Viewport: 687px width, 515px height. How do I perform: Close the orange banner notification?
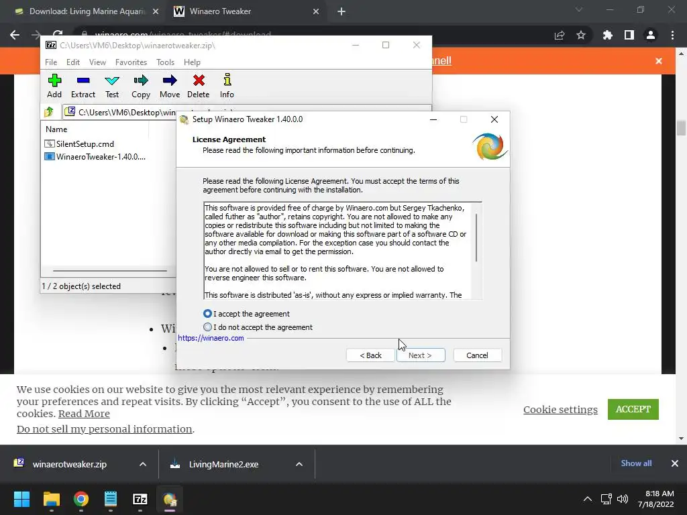click(x=659, y=61)
